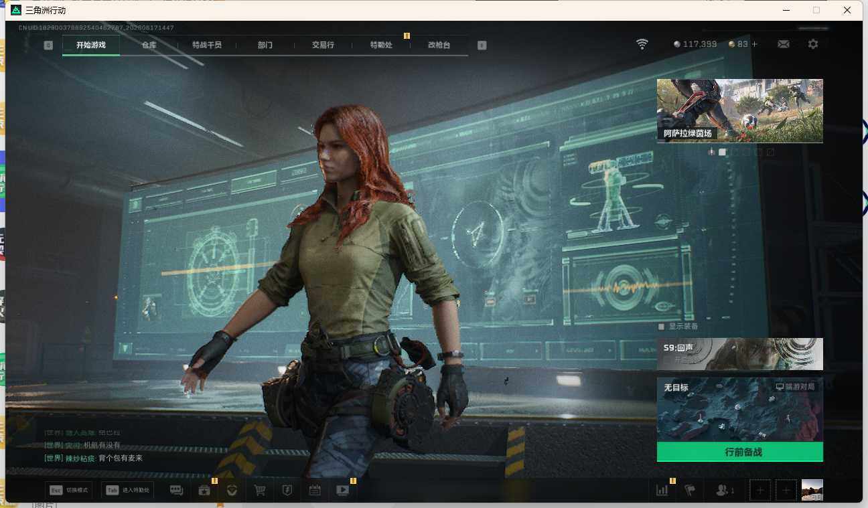
Task: Select the first banner page dot
Action: coord(711,152)
